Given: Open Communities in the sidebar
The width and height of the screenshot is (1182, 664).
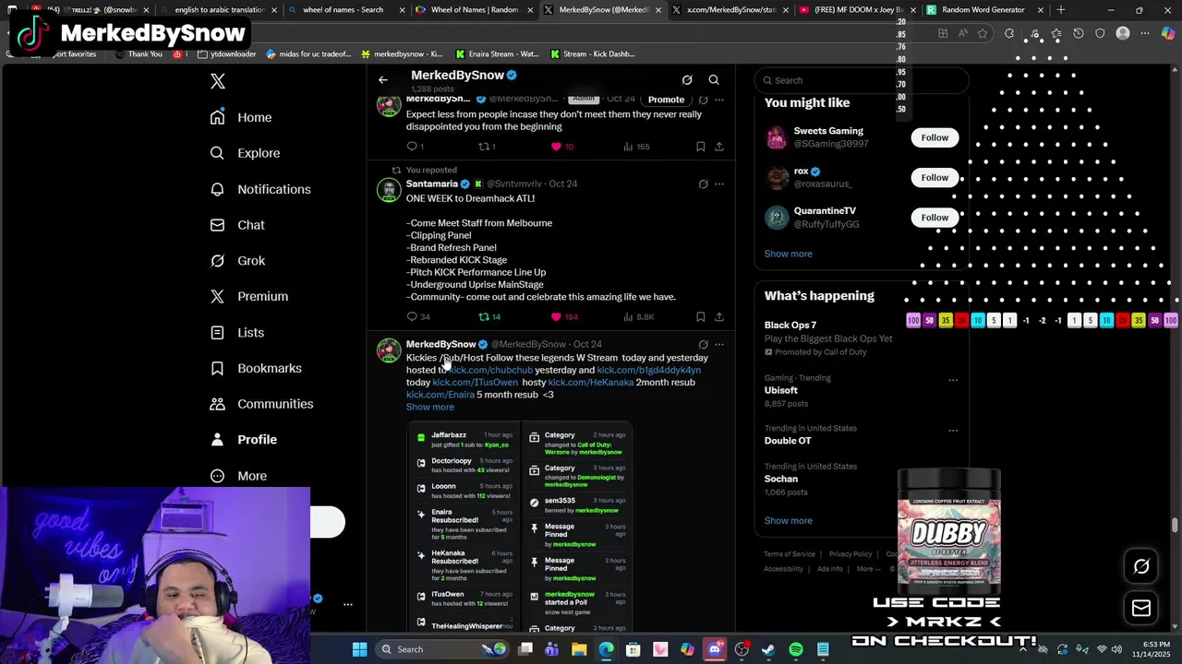Looking at the screenshot, I should point(261,404).
